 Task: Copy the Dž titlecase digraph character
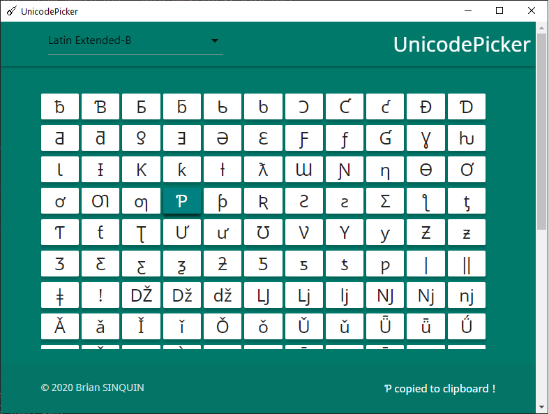click(181, 295)
